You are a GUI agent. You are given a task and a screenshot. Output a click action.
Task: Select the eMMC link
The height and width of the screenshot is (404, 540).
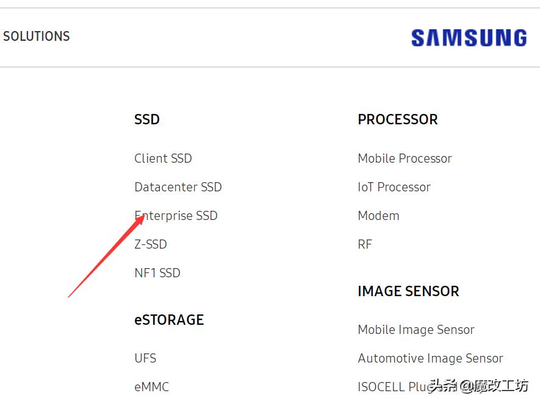(151, 387)
